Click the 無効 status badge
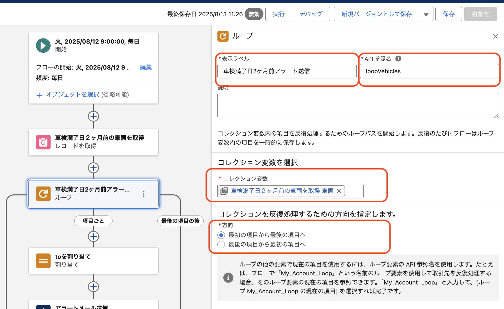 click(x=254, y=14)
